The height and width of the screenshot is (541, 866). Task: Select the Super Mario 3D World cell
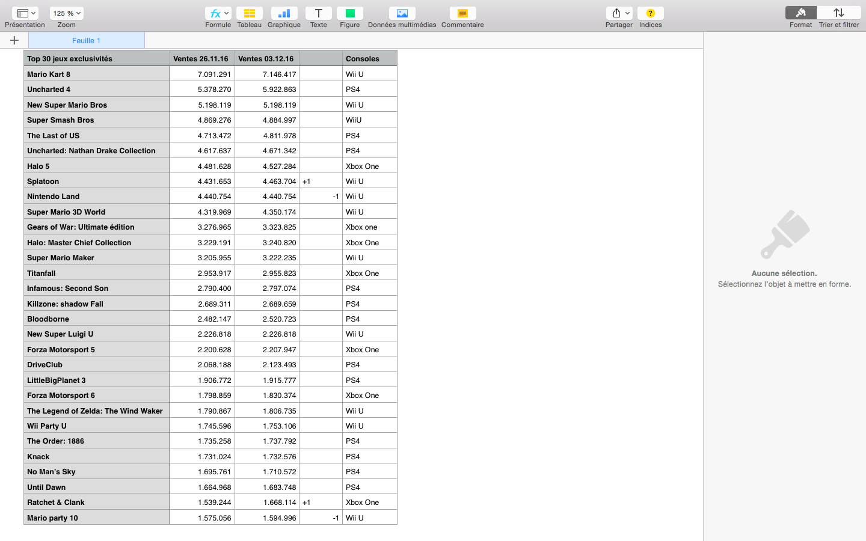point(97,212)
